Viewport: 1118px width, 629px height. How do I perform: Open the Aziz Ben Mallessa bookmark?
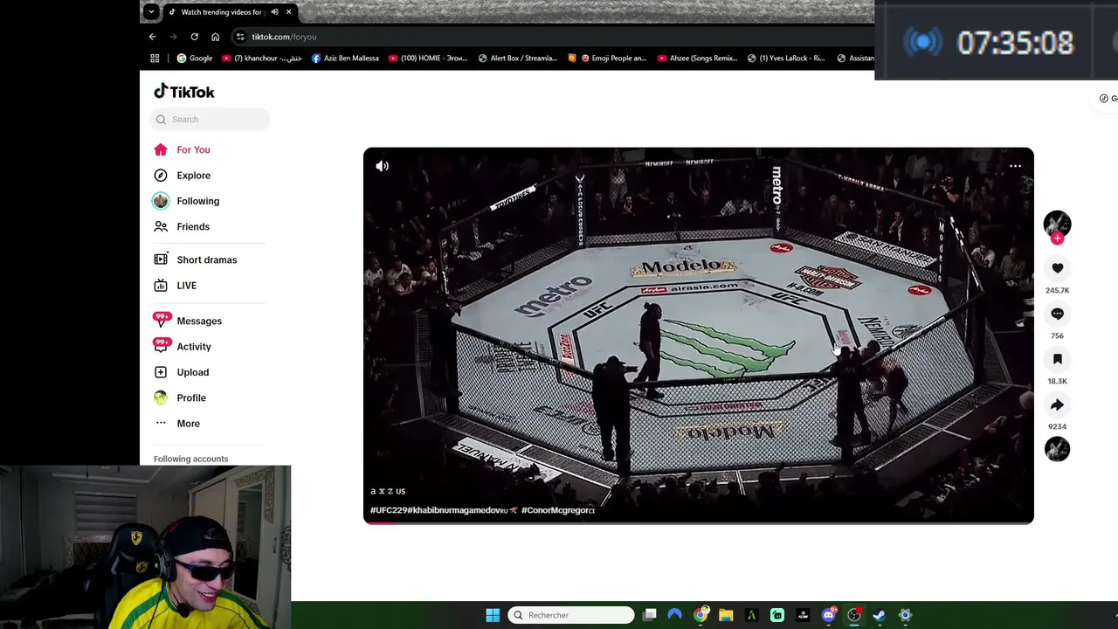pyautogui.click(x=345, y=59)
